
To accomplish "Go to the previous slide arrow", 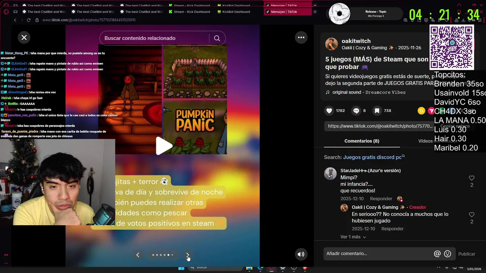I will [x=137, y=255].
